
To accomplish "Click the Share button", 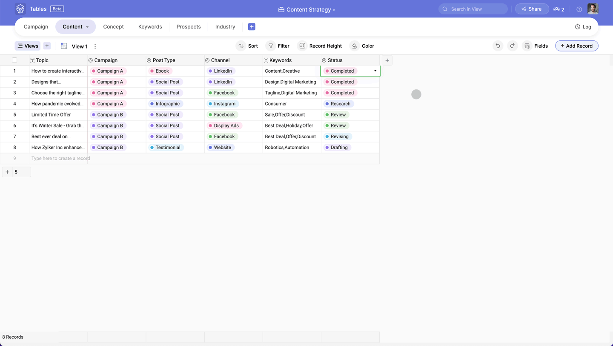I will click(x=532, y=9).
